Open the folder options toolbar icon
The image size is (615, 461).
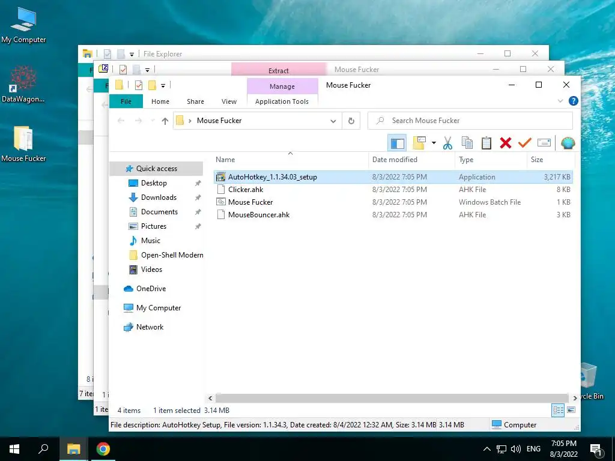tap(419, 143)
